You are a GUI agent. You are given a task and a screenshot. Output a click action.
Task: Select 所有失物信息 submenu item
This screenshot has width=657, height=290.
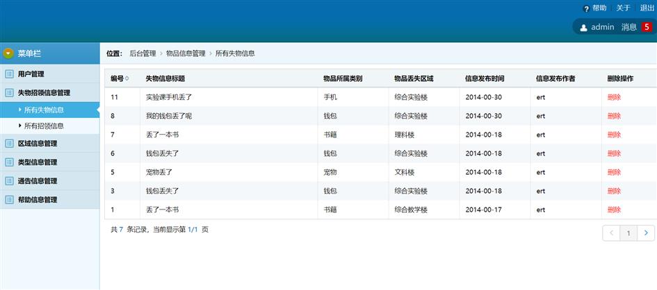click(x=44, y=110)
